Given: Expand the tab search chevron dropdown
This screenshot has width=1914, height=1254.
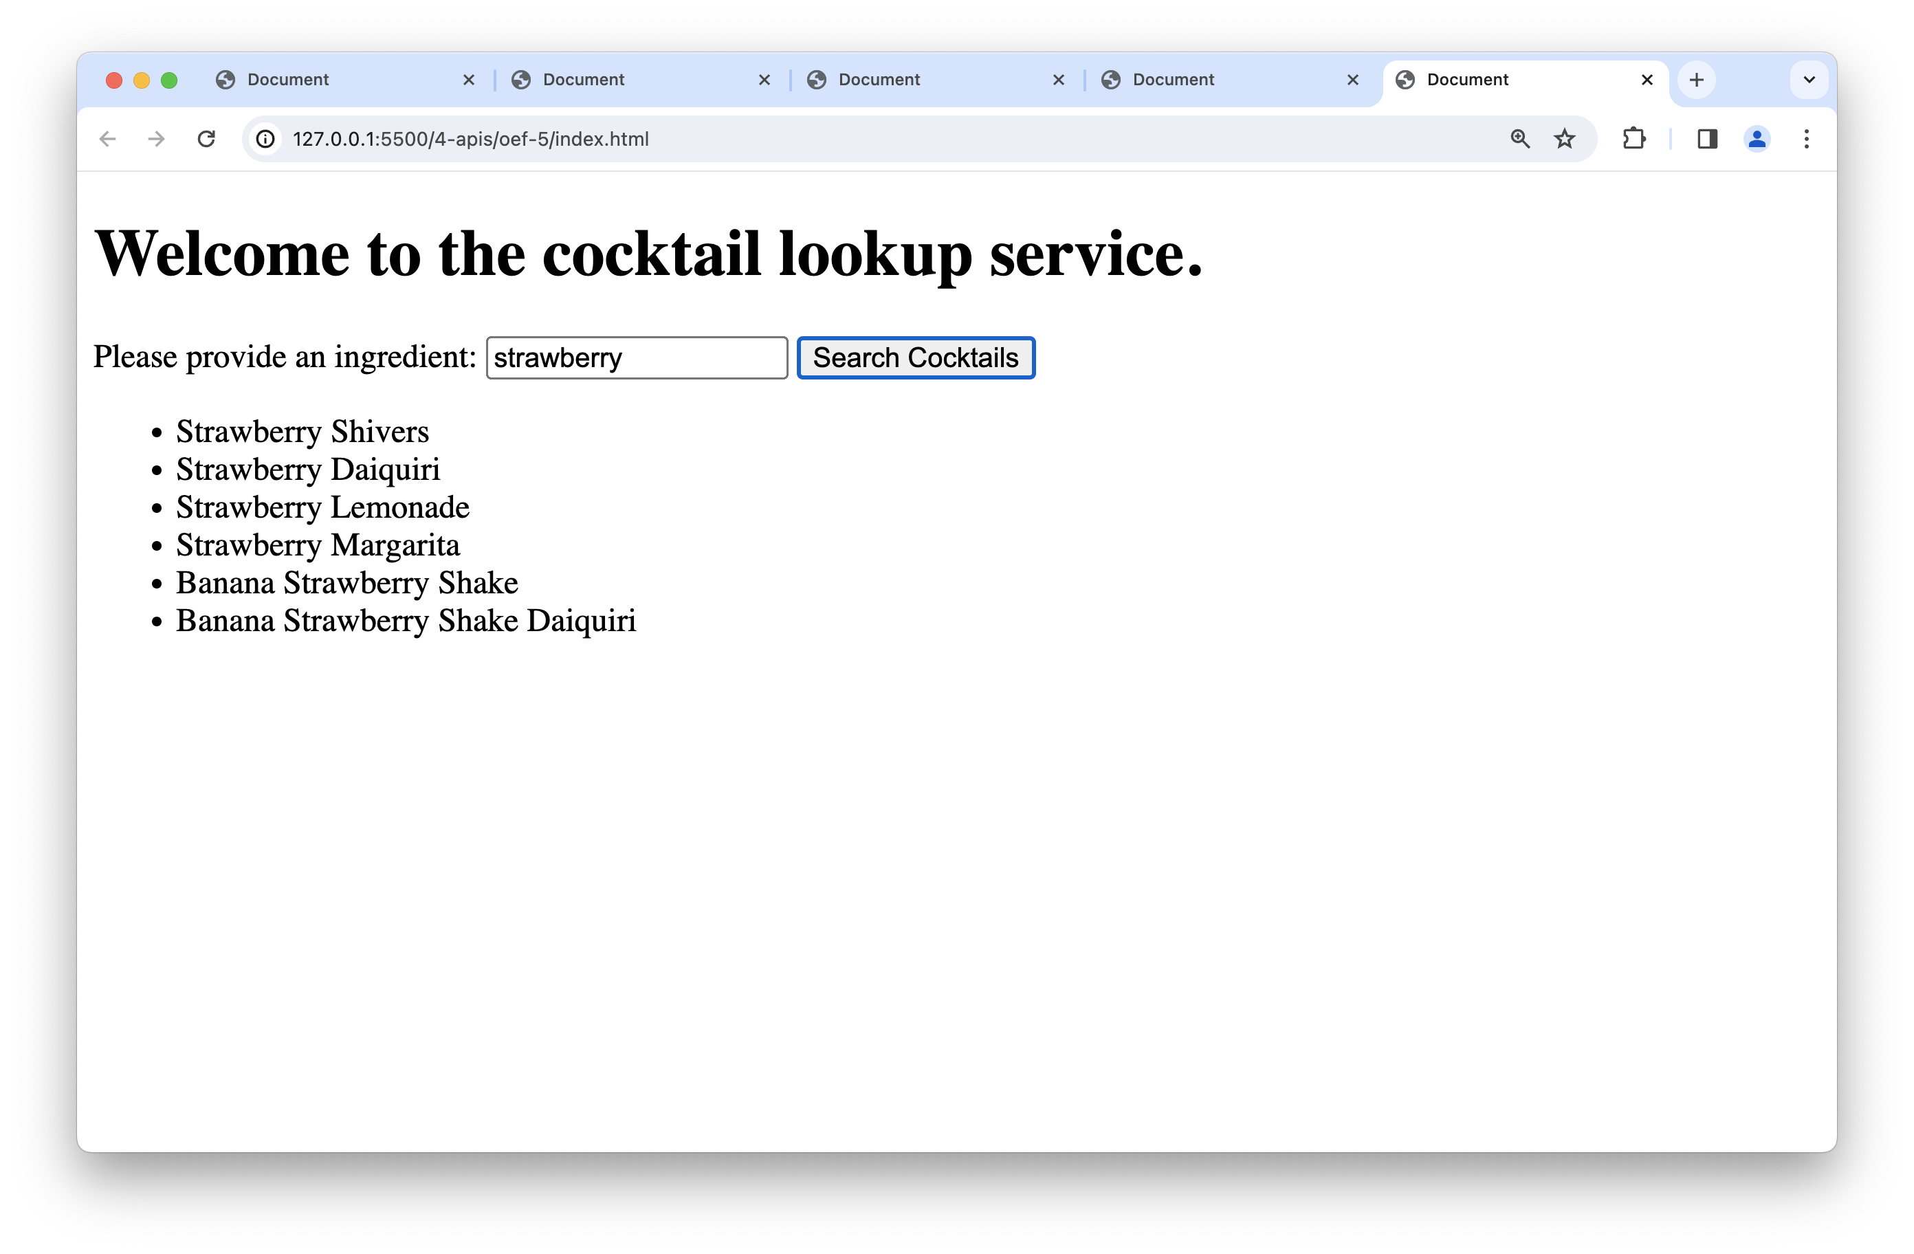Looking at the screenshot, I should click(1809, 80).
